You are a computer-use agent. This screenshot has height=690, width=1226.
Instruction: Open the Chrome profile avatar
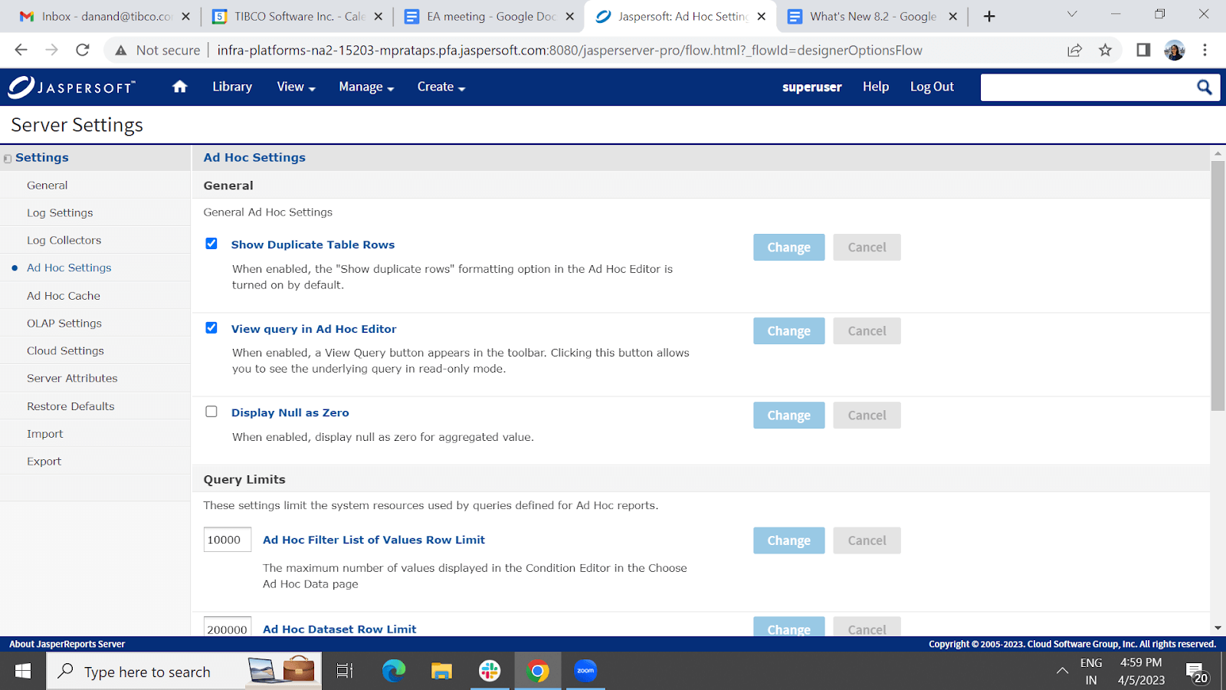tap(1175, 51)
